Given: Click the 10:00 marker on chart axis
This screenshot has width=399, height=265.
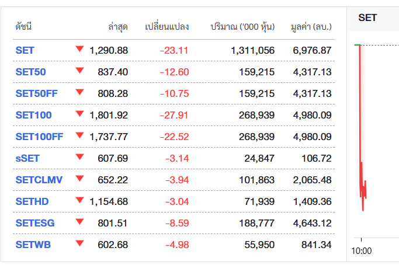Looking at the screenshot, I should point(362,252).
